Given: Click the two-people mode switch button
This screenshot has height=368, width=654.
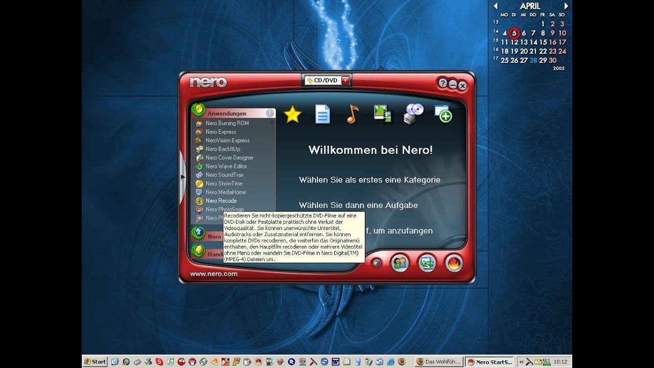Looking at the screenshot, I should [x=400, y=263].
